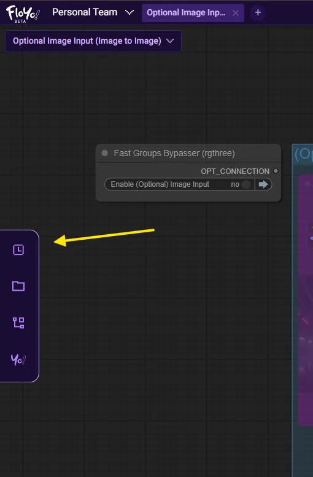Screen dimensions: 313x477
Task: Select the node tree structure icon
Action: [x=18, y=323]
